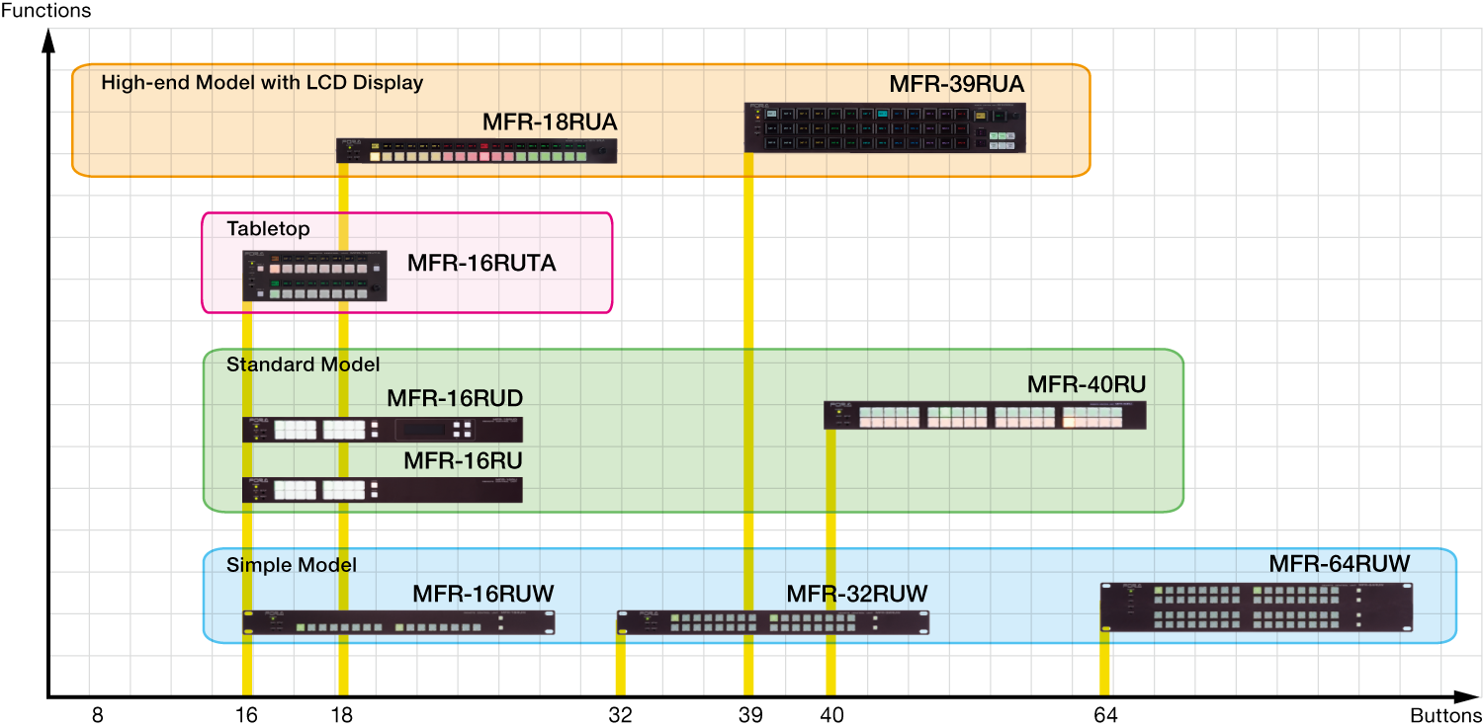This screenshot has width=1483, height=728.
Task: Select the MFR-40RU text label
Action: tap(1086, 385)
